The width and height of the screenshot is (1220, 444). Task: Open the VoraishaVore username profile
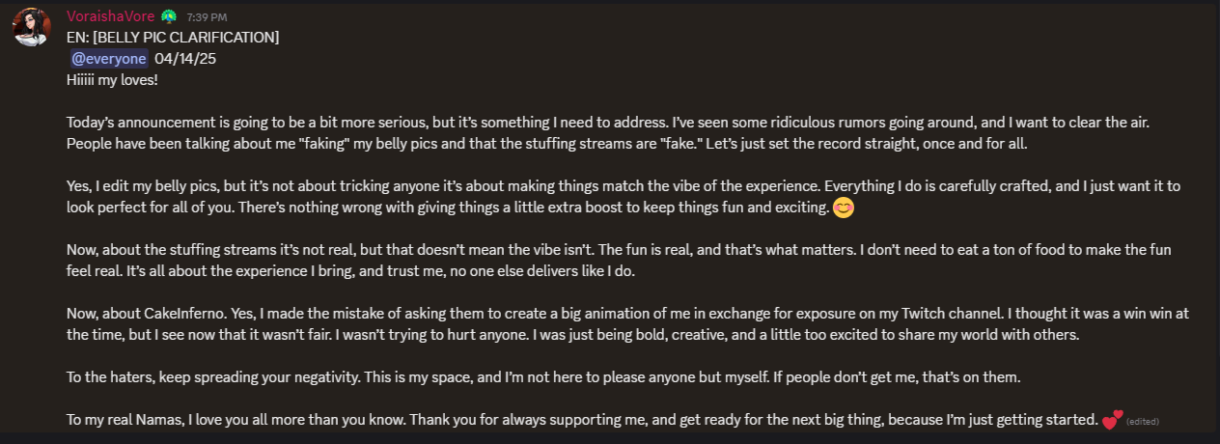coord(109,16)
